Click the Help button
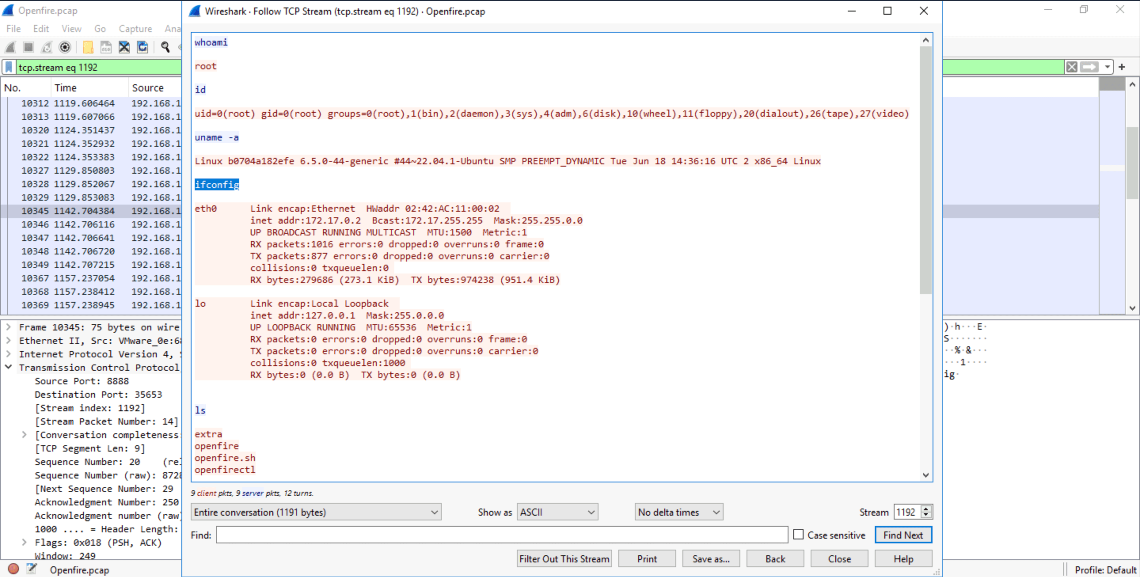 tap(903, 559)
